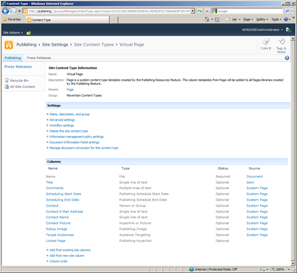Image resolution: width=297 pixels, height=273 pixels.
Task: Open the Page toolbar menu
Action: pos(248,19)
